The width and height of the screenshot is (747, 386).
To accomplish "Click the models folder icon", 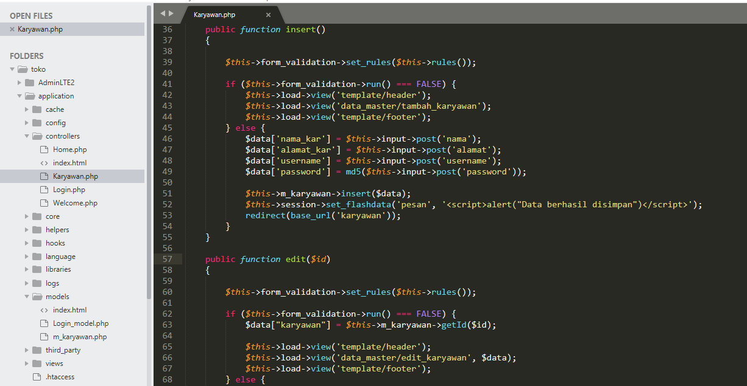I will tap(37, 297).
